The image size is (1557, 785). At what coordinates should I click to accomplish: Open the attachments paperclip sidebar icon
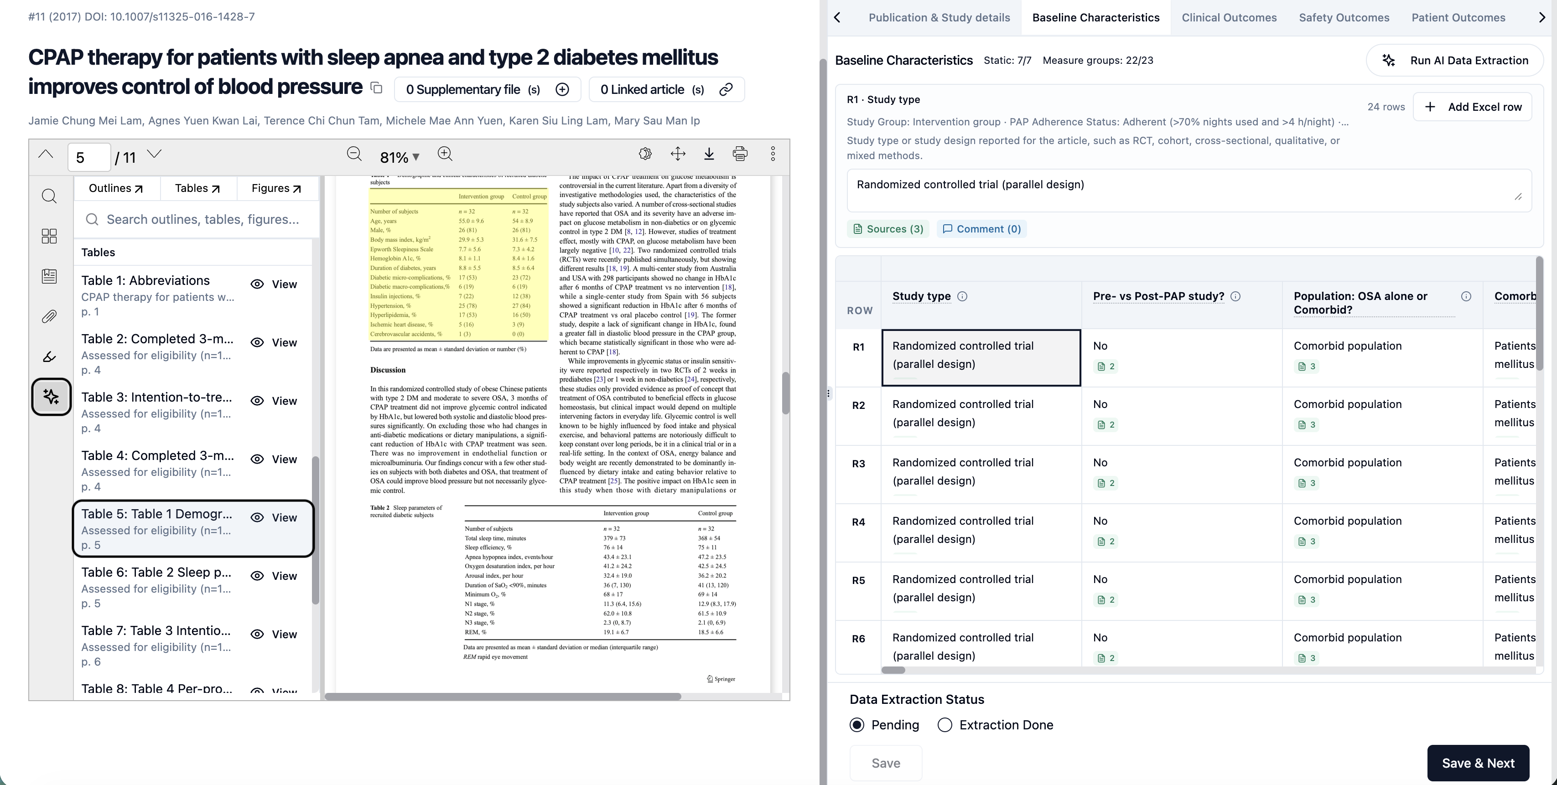[x=50, y=317]
